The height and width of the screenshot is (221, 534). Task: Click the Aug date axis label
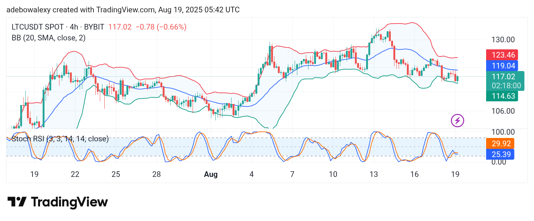[211, 174]
